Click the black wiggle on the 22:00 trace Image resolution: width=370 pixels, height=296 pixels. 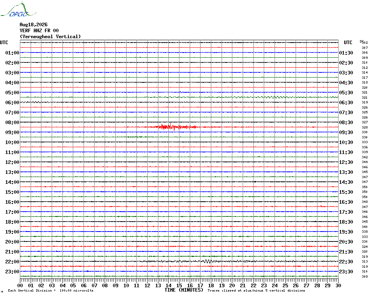pos(208,261)
